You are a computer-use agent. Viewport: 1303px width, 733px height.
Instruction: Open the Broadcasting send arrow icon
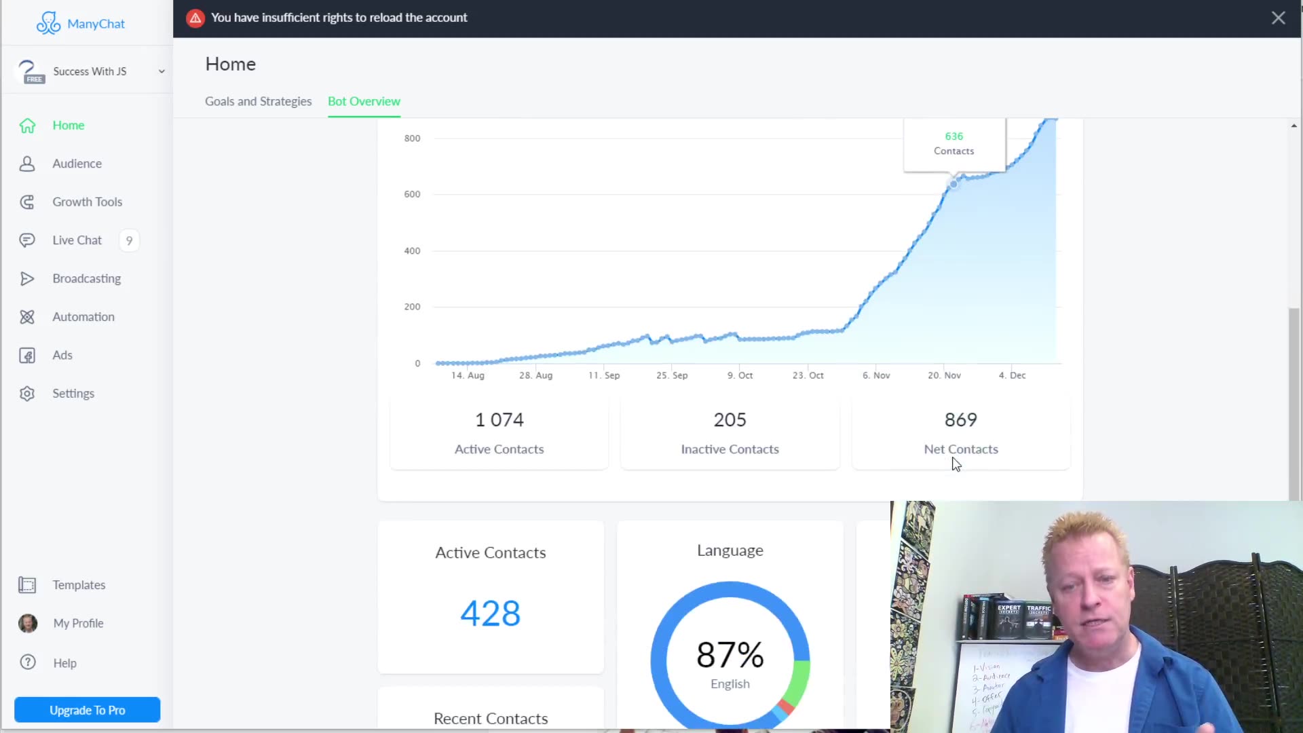pos(27,279)
